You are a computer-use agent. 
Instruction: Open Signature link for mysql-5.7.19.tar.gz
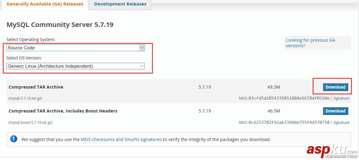coord(341,98)
